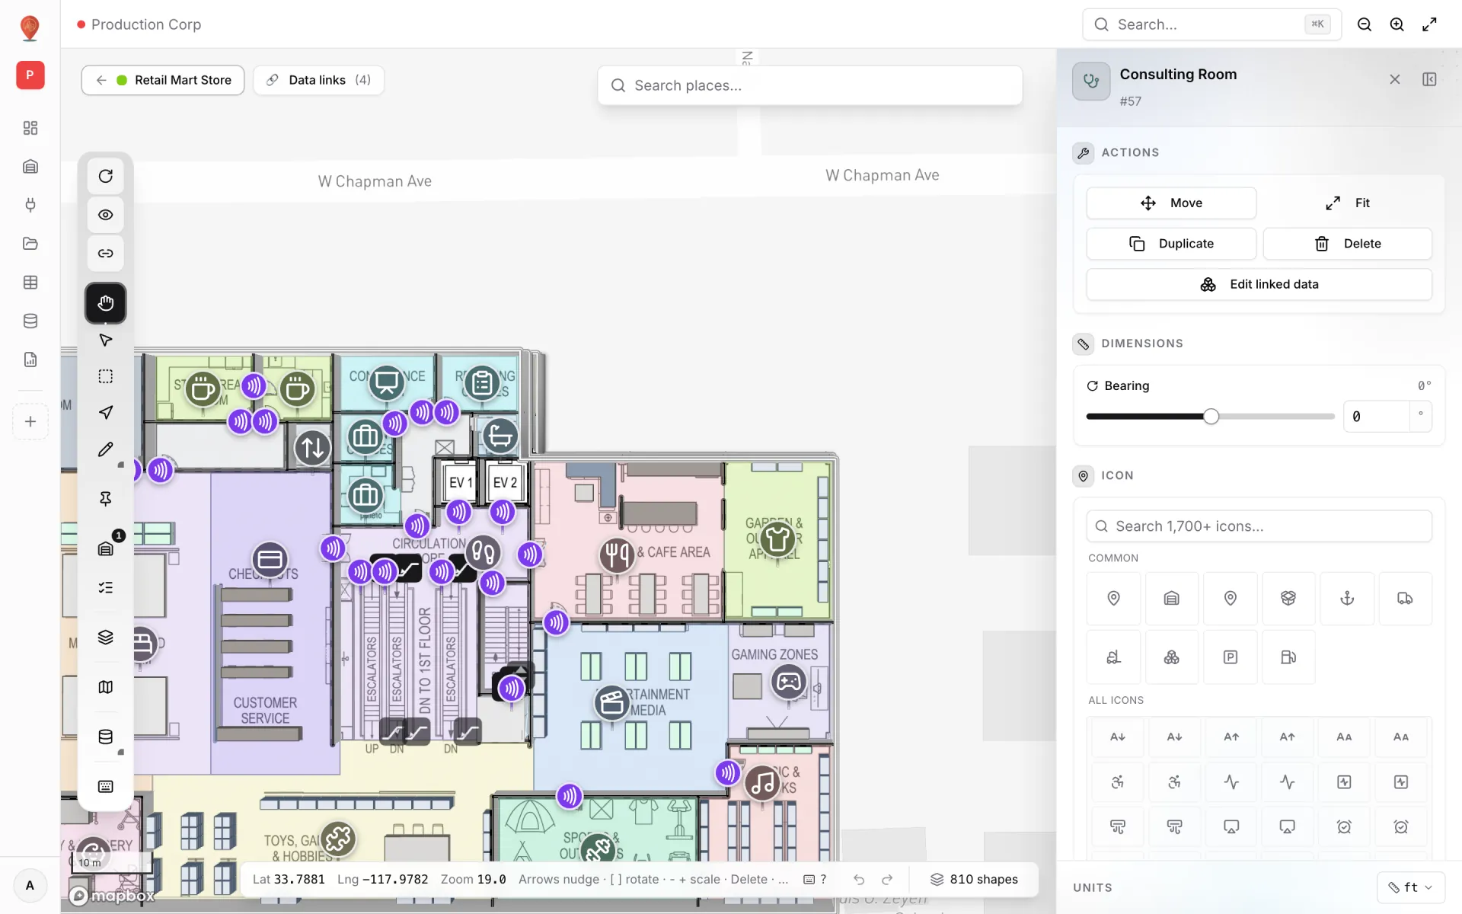Viewport: 1462px width, 914px height.
Task: Undo the last edit in status bar
Action: pos(859,880)
